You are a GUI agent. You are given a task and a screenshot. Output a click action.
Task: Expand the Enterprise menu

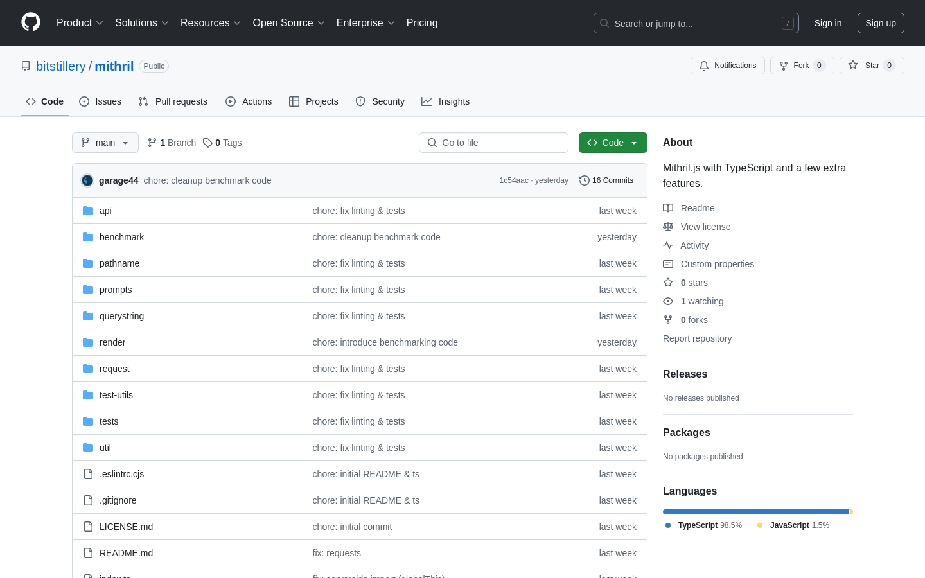[x=366, y=23]
